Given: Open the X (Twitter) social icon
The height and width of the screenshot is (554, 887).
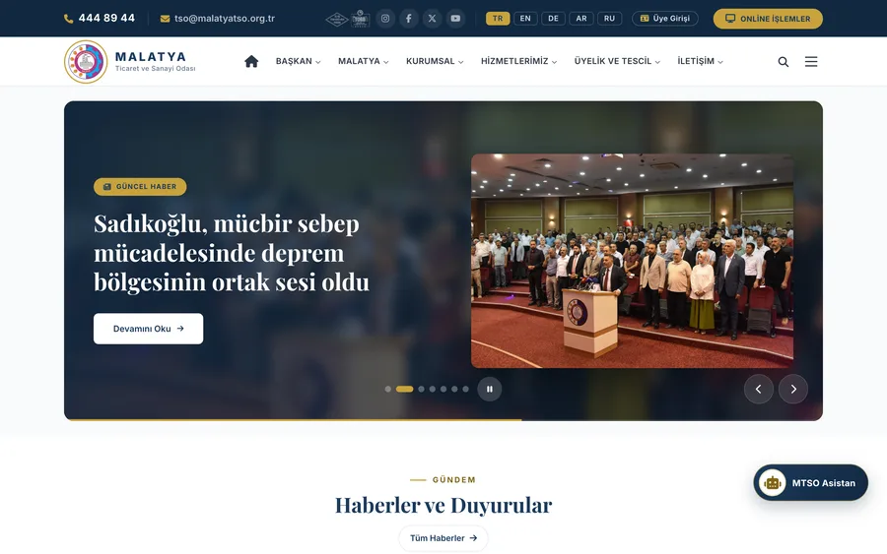Looking at the screenshot, I should pos(433,19).
